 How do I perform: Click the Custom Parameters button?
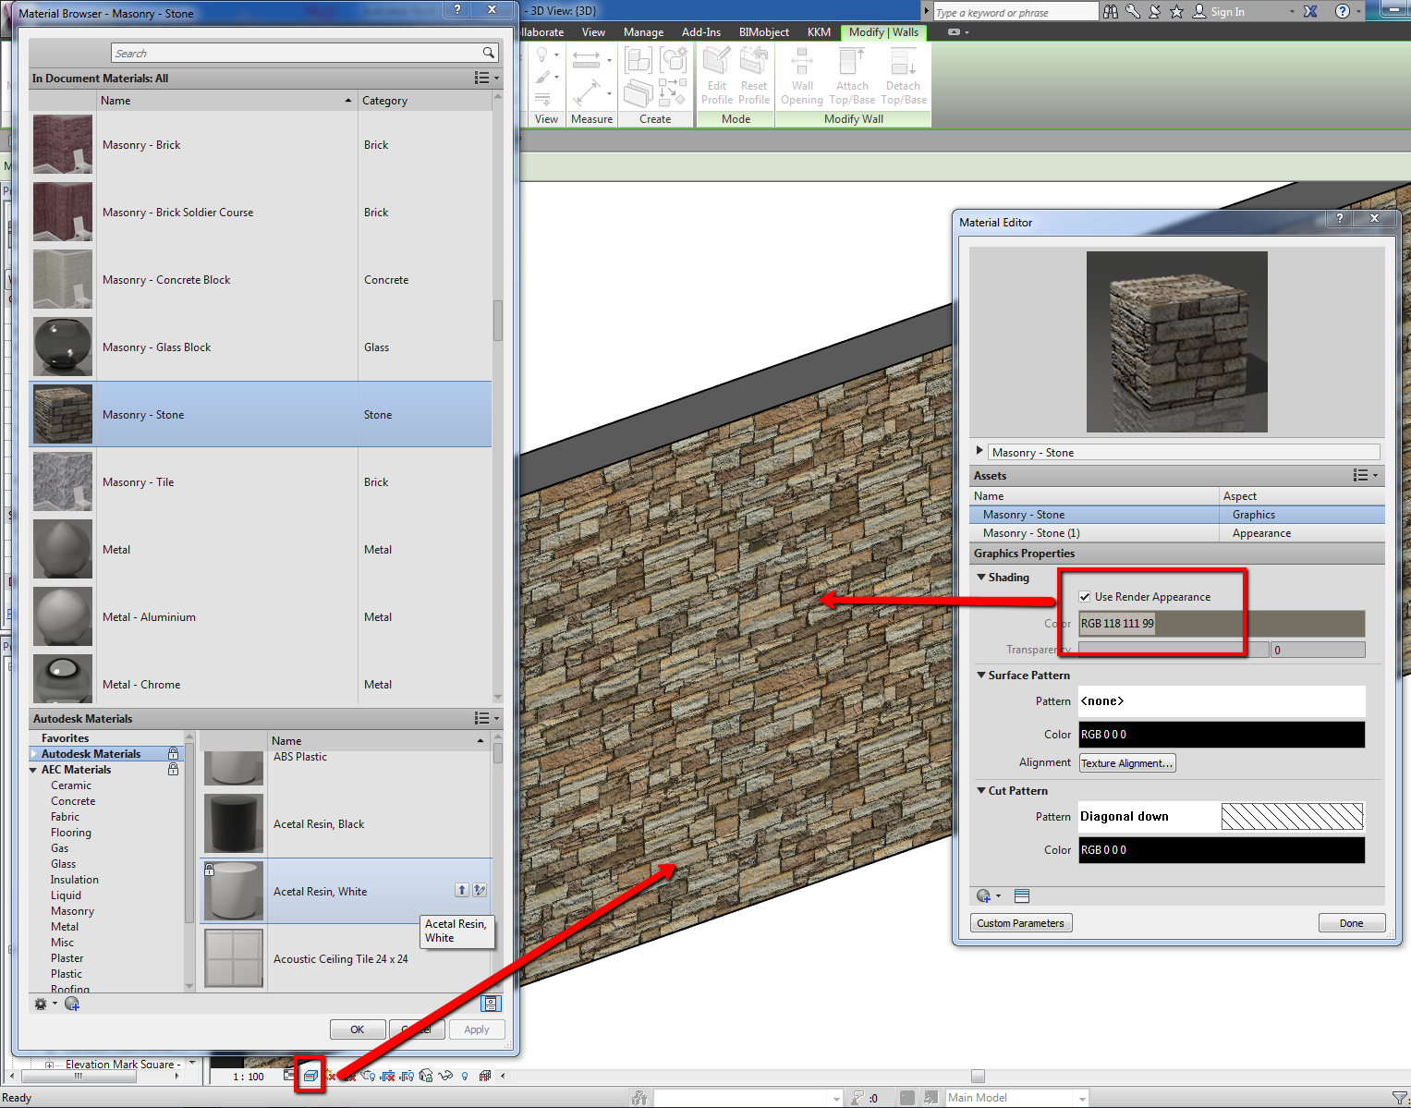tap(1021, 923)
